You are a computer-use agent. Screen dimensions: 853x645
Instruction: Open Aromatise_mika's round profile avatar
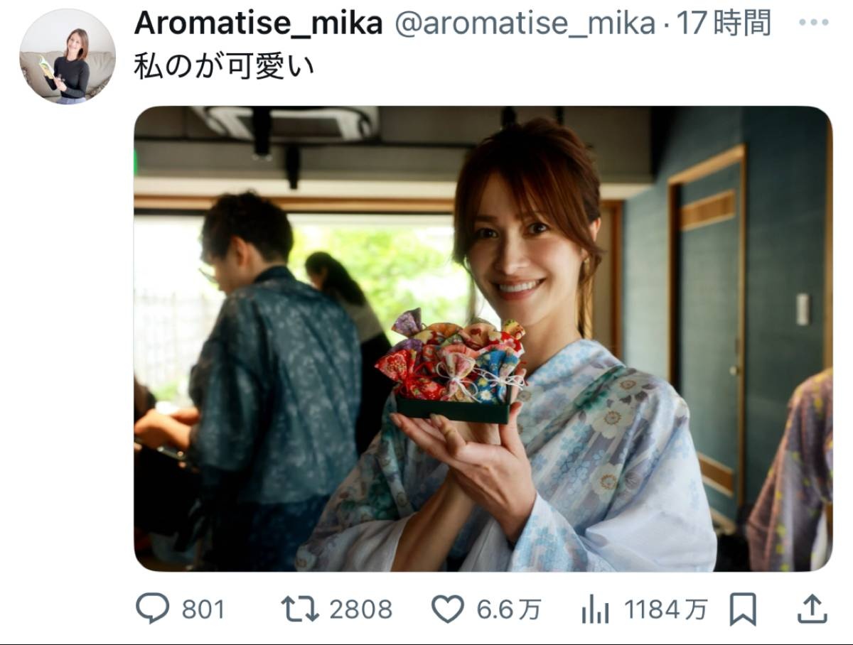pos(67,57)
